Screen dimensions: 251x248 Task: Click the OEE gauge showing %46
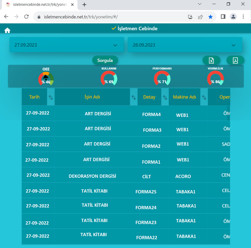[46, 78]
